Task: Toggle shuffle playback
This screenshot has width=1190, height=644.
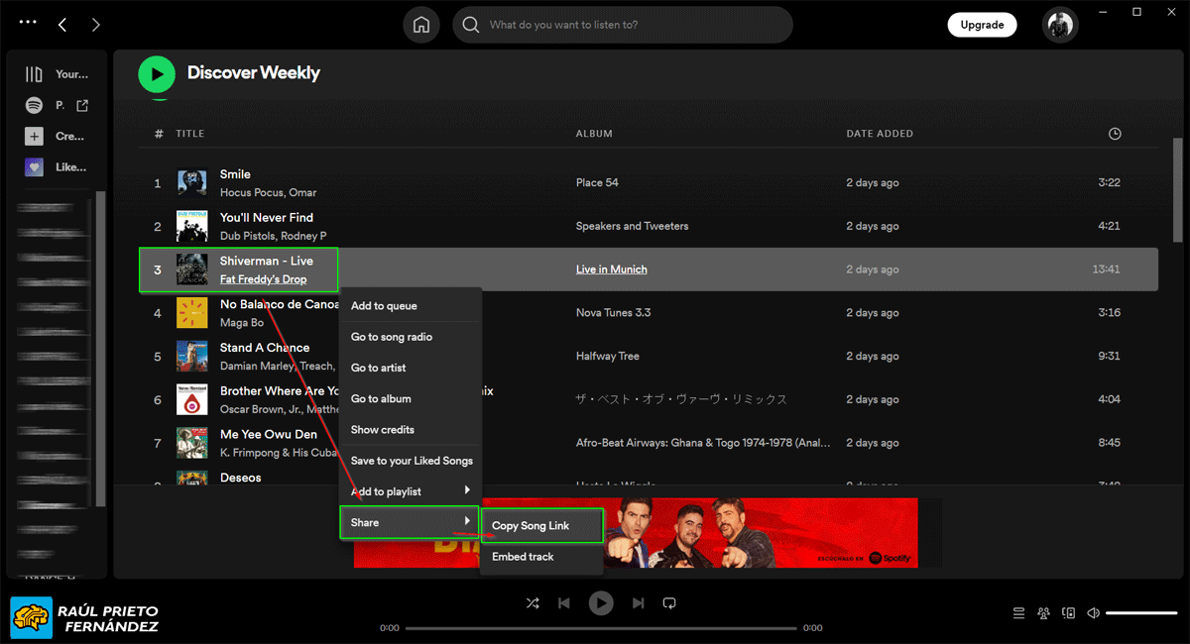Action: tap(533, 602)
